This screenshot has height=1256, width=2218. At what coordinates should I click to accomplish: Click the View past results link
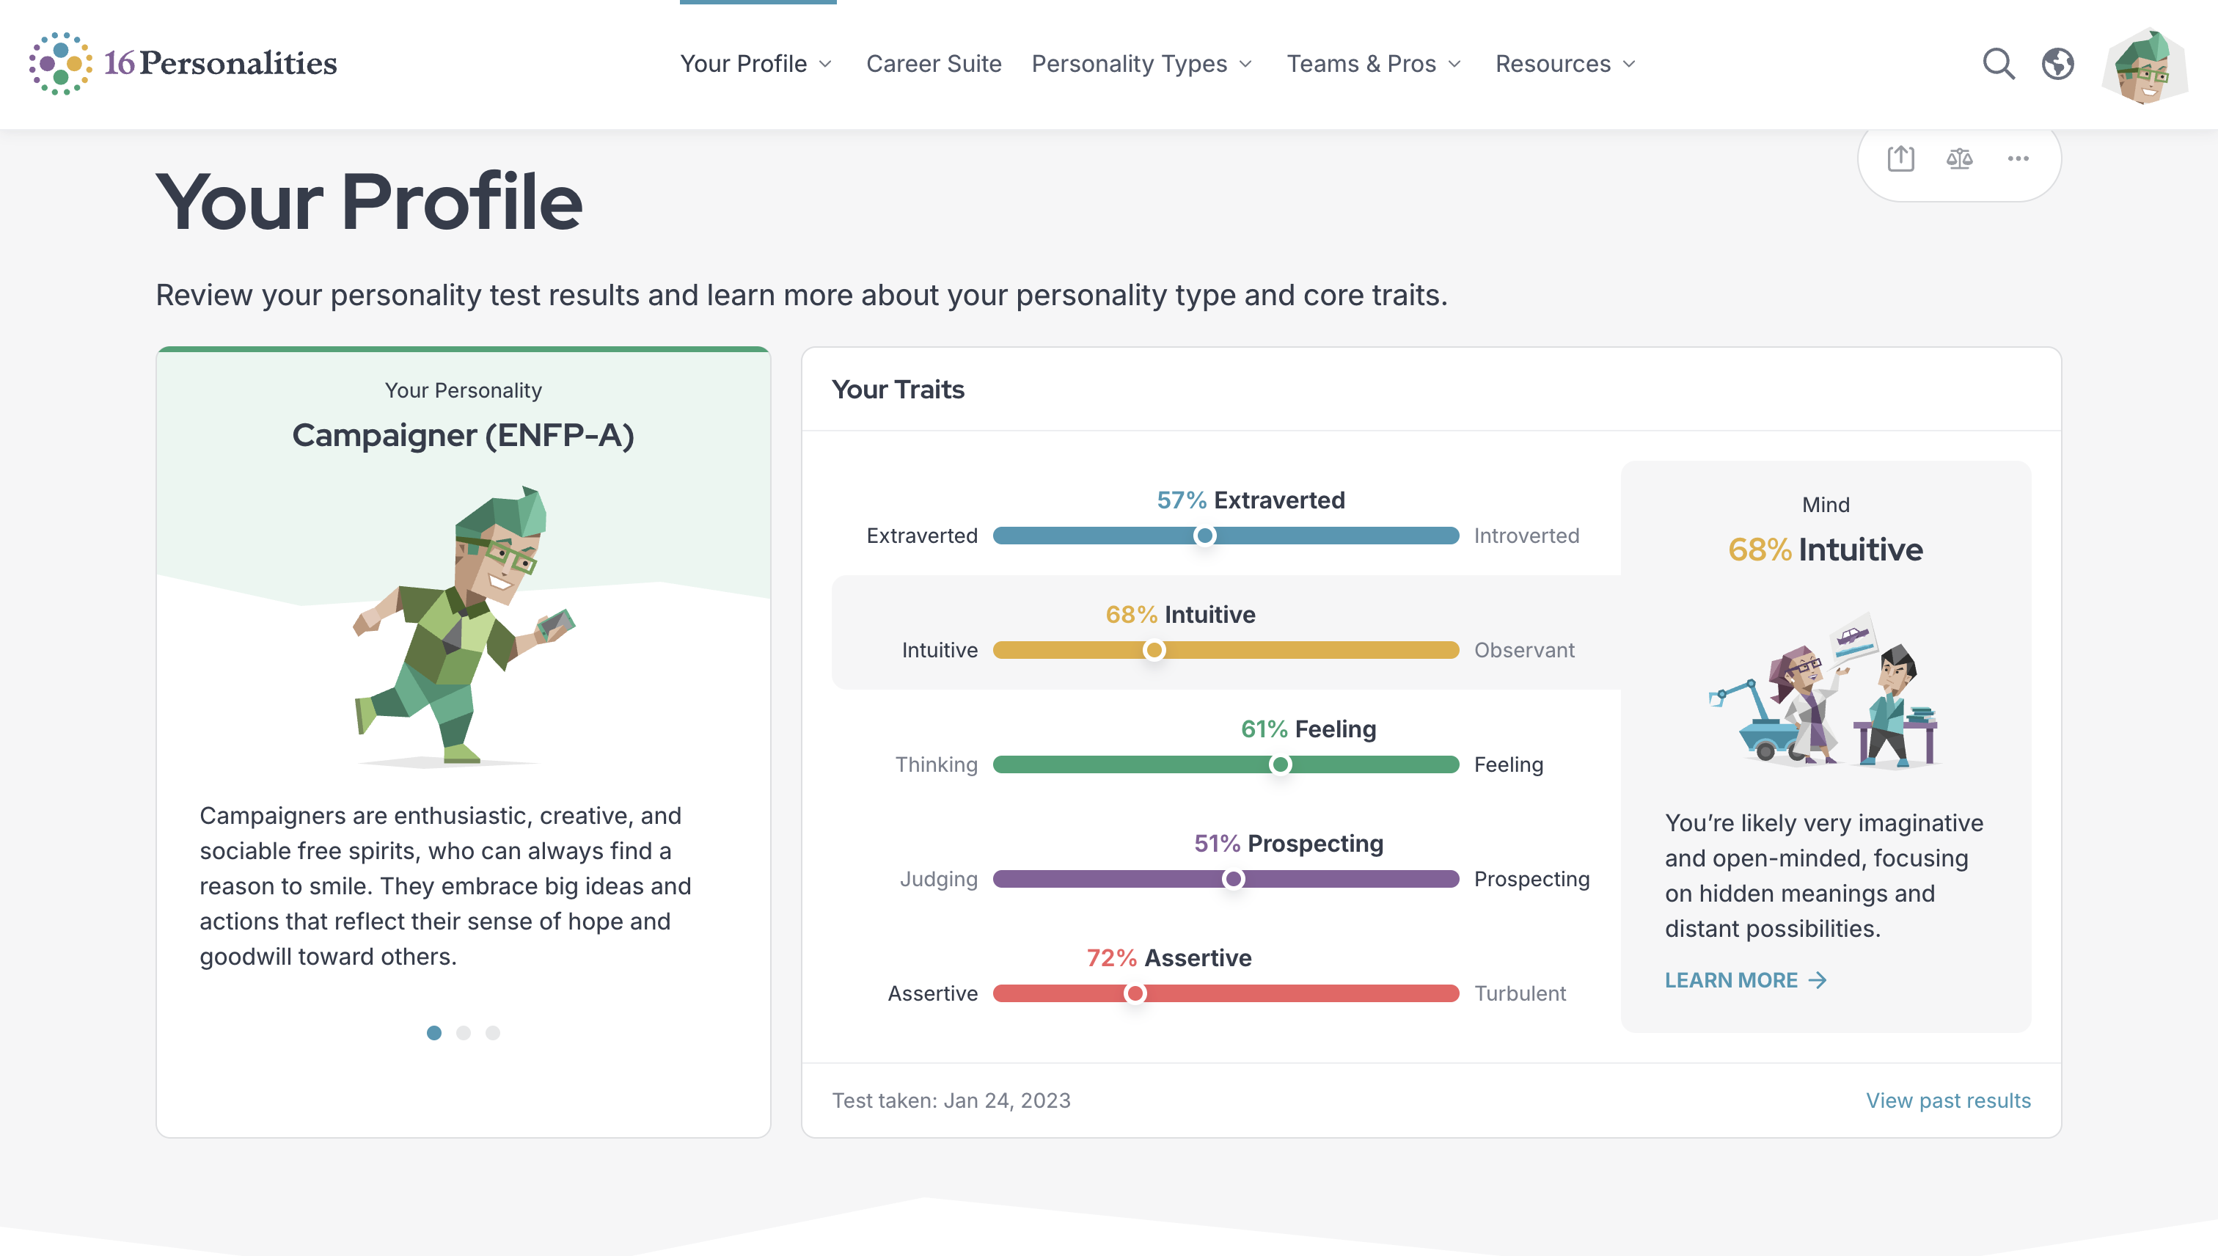tap(1948, 1100)
